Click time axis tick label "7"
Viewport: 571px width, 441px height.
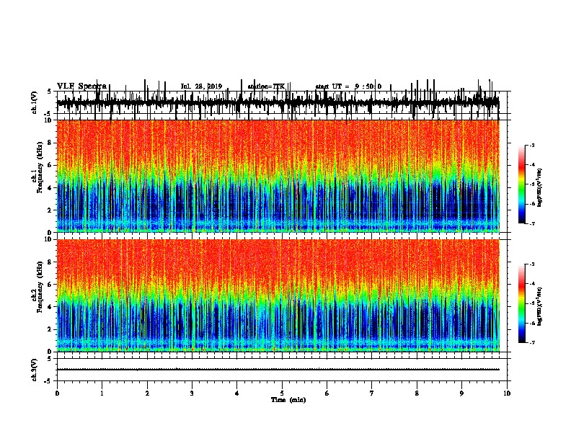click(372, 393)
